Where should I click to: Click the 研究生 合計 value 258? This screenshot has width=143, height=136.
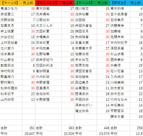(x=140, y=128)
